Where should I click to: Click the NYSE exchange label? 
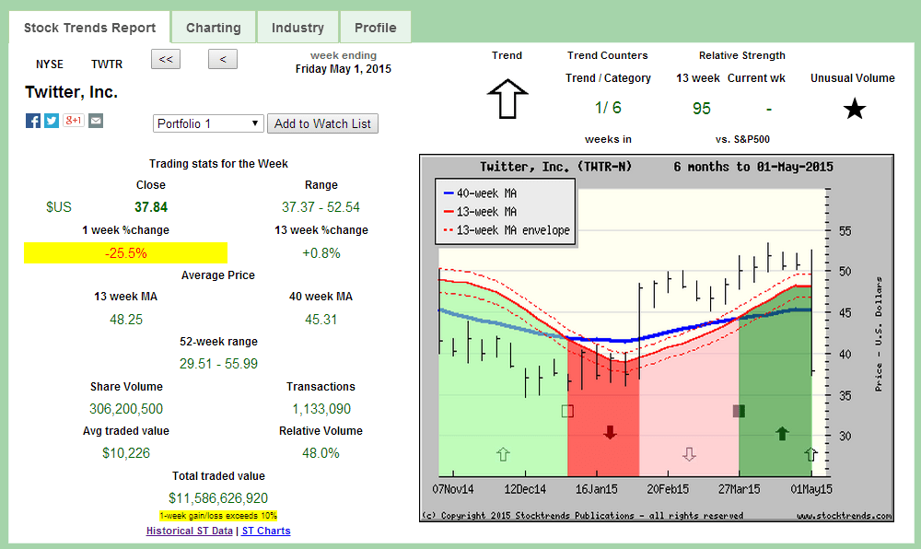[x=50, y=64]
